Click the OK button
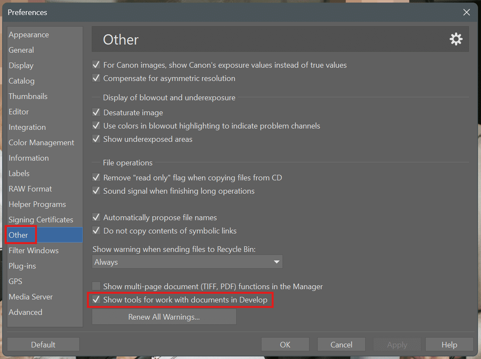Viewport: 481px width, 359px height. coord(285,344)
